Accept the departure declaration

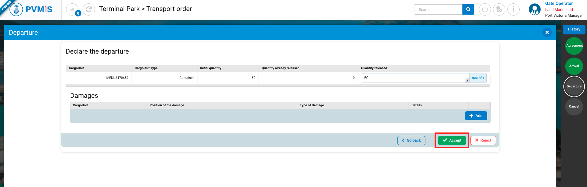[x=452, y=140]
